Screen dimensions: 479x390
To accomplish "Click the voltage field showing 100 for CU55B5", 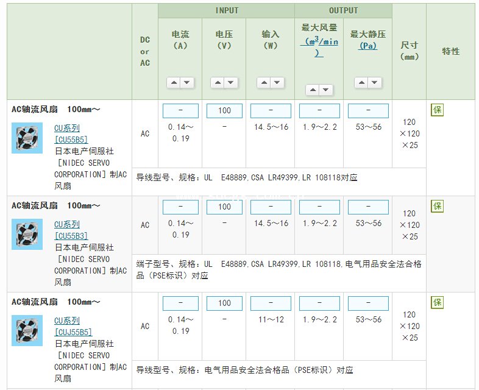I will [x=224, y=110].
